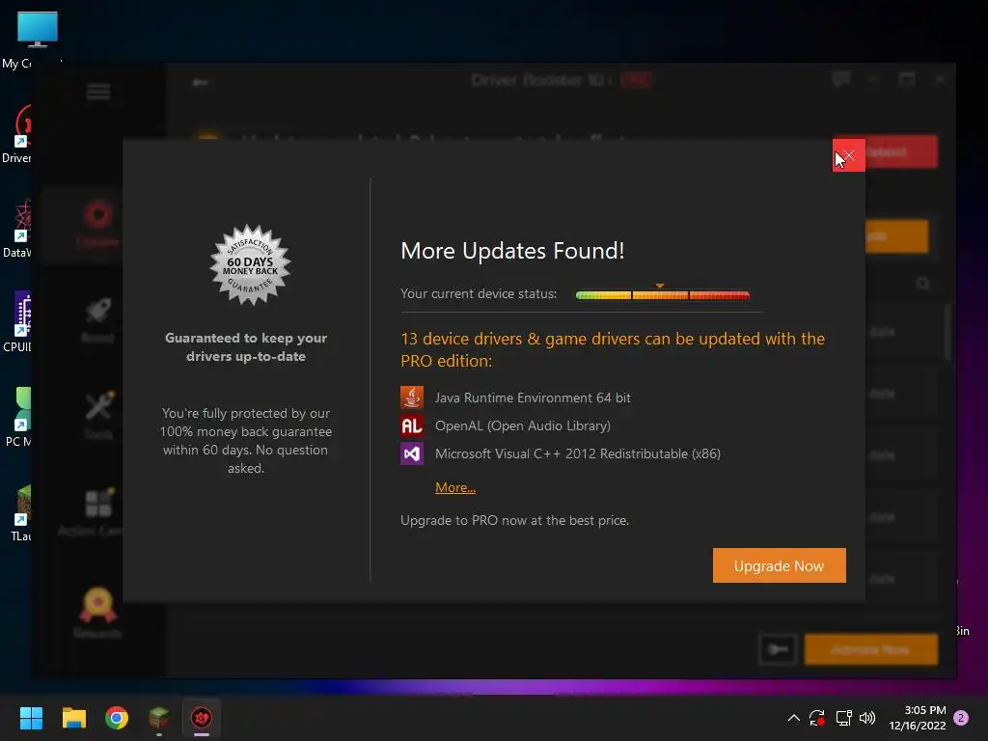Select OpenAL (Open Audio Library) text
This screenshot has width=988, height=741.
[522, 425]
